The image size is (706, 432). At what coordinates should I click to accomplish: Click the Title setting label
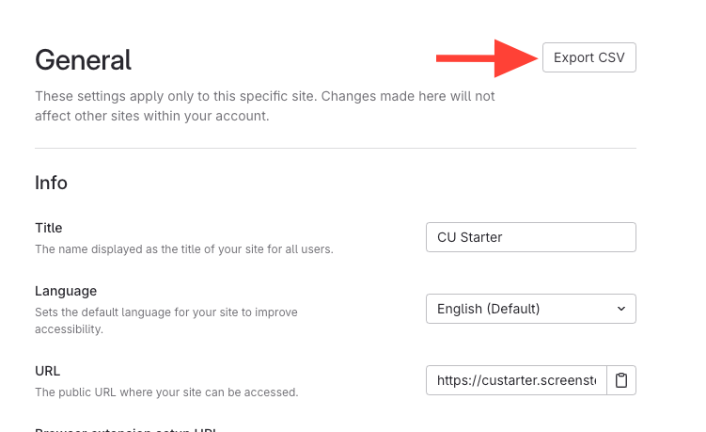[x=49, y=228]
